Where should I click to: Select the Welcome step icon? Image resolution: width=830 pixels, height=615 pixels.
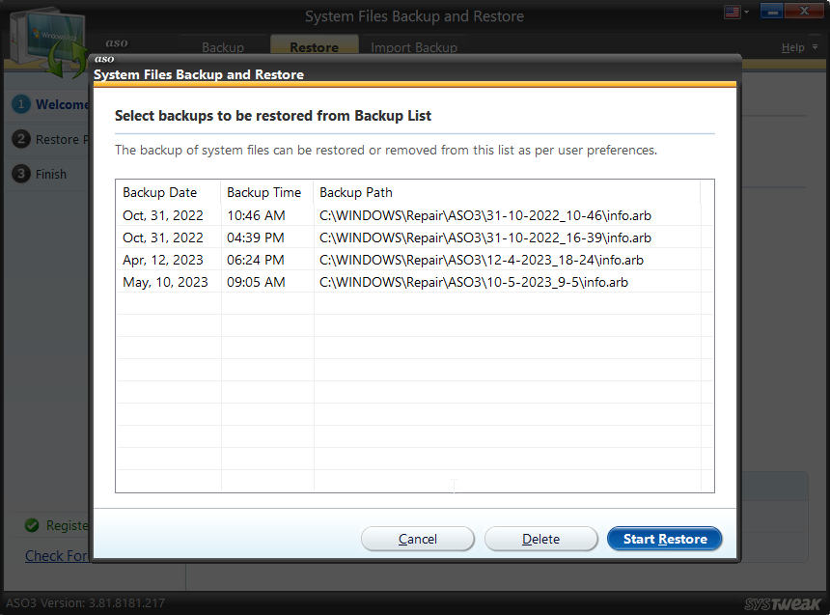click(23, 104)
